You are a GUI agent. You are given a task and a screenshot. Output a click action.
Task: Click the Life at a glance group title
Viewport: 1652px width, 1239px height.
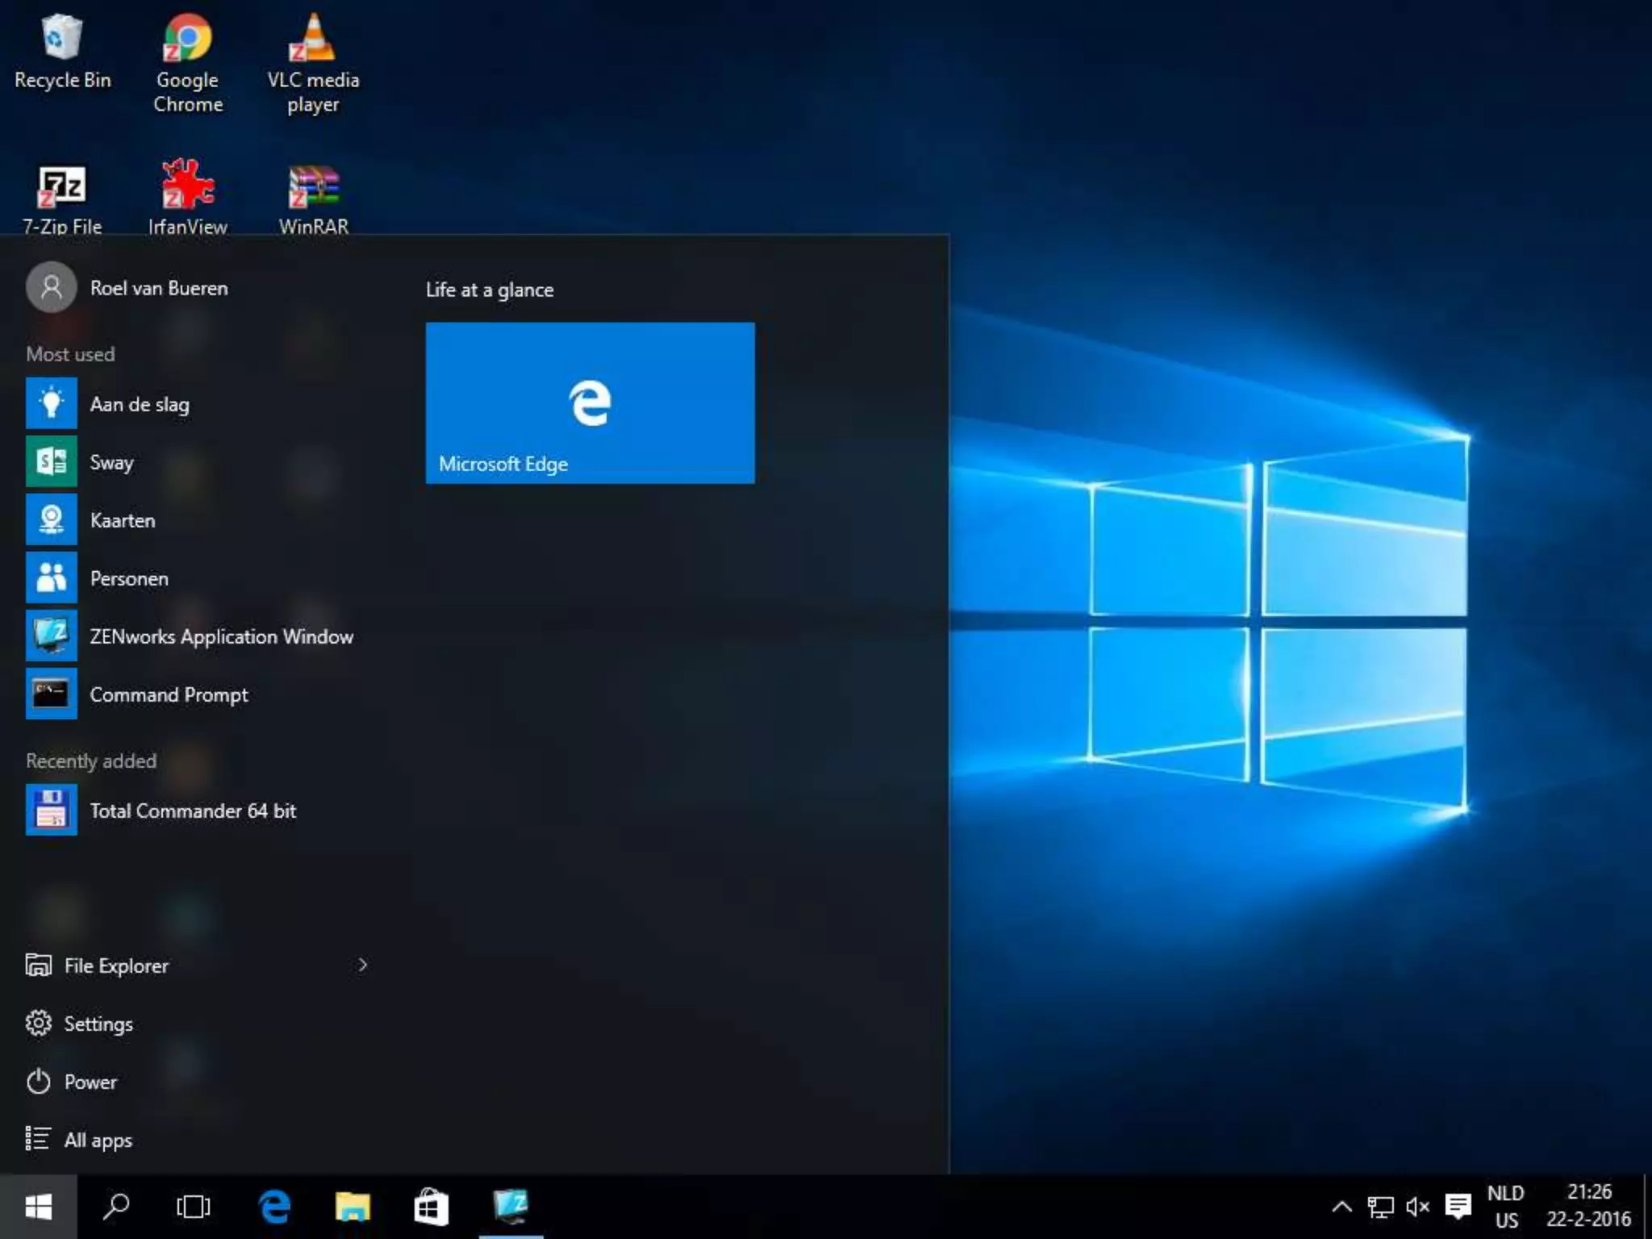point(490,290)
